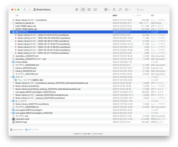Select ライブラリ_20211104.xml file name
This screenshot has height=147, width=178.
click(27, 74)
